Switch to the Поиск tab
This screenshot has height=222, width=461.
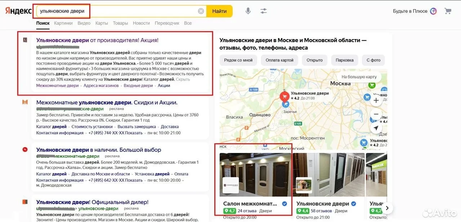(x=43, y=23)
